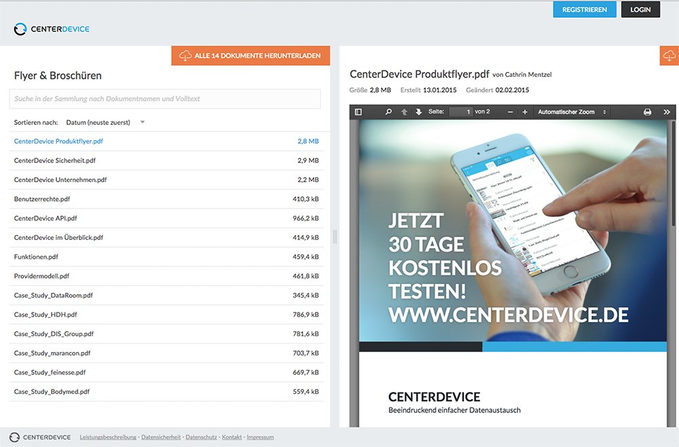Screen dimensions: 679x447
Task: Go to the next PDF page
Action: tap(418, 112)
